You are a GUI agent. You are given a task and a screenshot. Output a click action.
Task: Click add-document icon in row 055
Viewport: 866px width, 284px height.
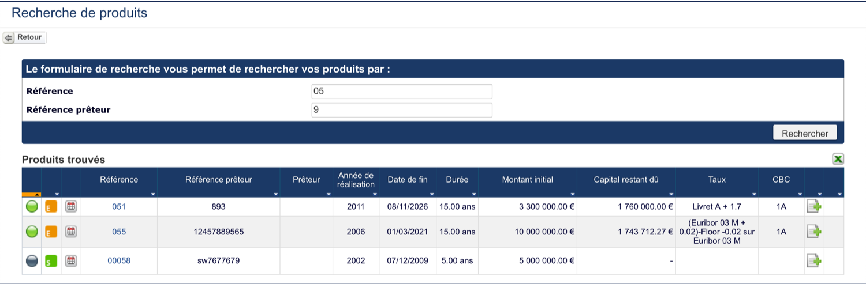pyautogui.click(x=814, y=232)
